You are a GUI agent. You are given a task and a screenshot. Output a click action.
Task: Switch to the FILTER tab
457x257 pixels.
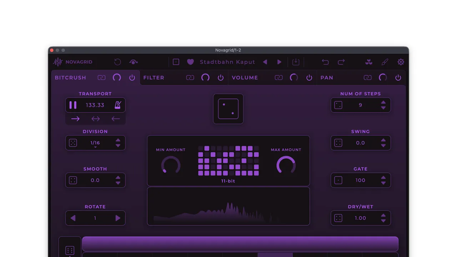click(154, 77)
